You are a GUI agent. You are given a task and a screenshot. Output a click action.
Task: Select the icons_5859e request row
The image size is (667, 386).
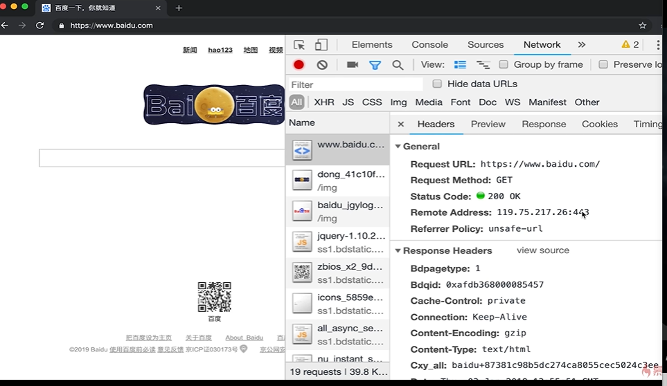coord(338,304)
